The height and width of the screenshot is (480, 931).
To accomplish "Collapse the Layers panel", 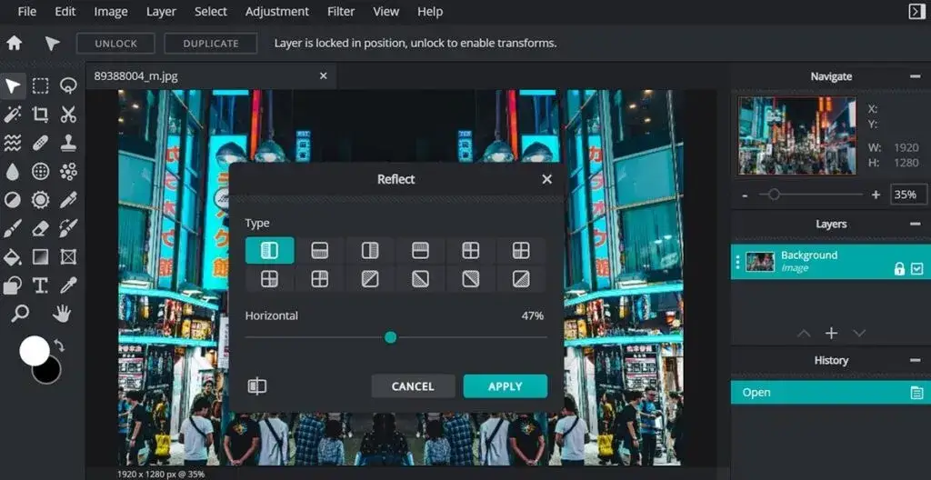I will pyautogui.click(x=915, y=224).
